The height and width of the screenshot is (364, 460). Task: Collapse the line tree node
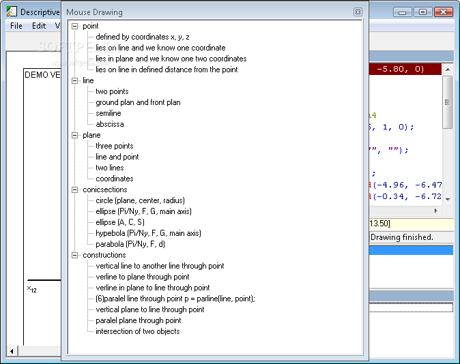click(x=75, y=80)
